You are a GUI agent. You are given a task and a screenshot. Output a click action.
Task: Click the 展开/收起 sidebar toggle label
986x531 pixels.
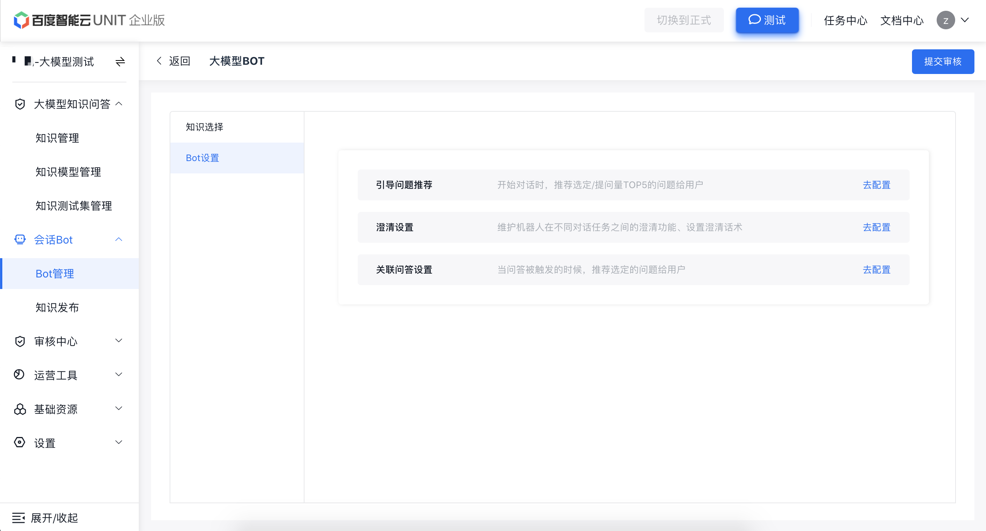(x=54, y=518)
